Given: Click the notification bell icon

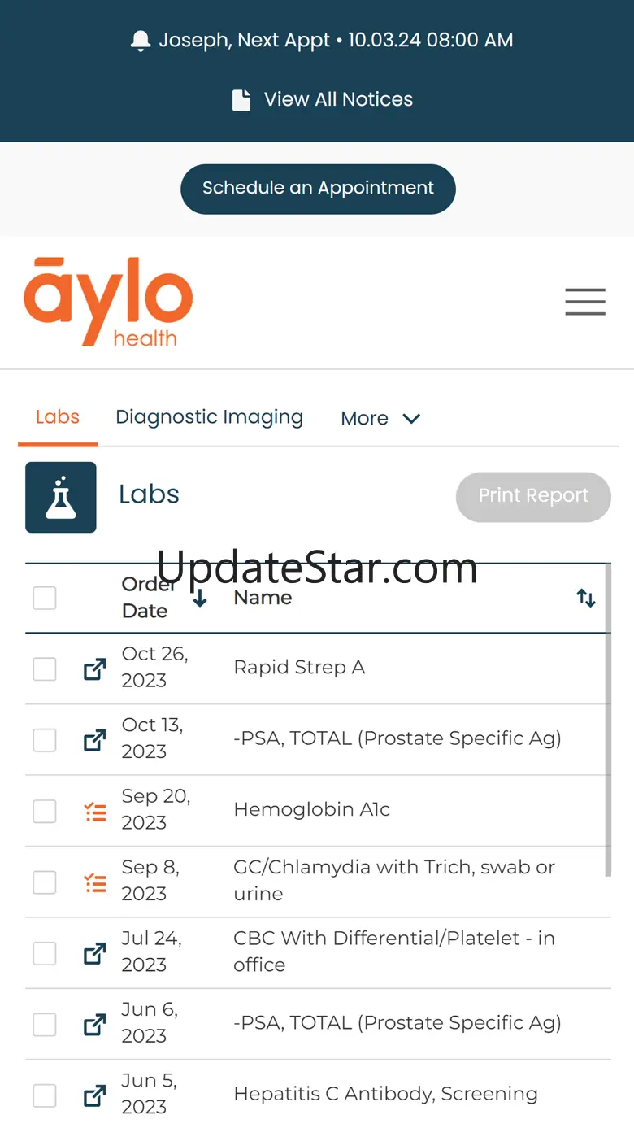Looking at the screenshot, I should (x=141, y=41).
